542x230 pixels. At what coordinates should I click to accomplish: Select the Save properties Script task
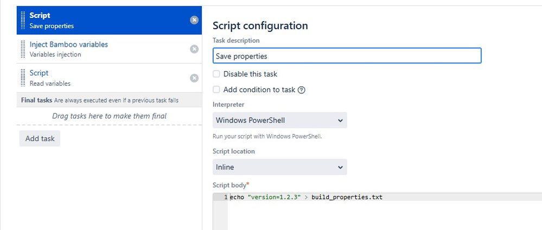109,20
